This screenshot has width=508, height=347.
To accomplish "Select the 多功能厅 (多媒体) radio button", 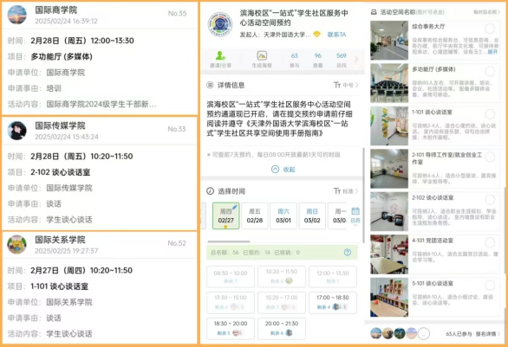I will [490, 71].
